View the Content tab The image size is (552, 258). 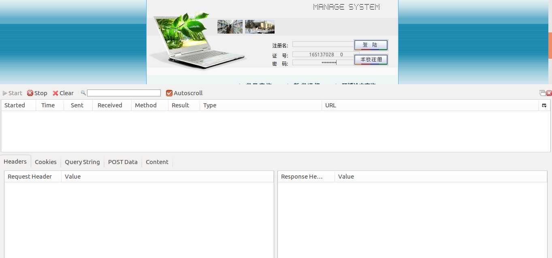coord(157,162)
